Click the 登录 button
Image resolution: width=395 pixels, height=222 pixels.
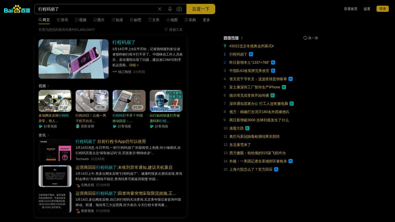[383, 9]
